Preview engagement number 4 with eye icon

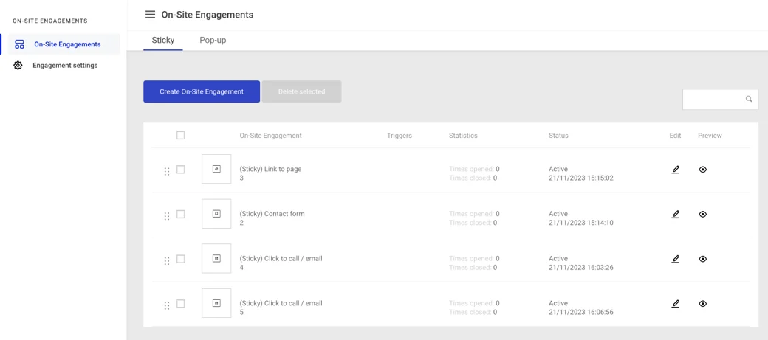pyautogui.click(x=702, y=259)
